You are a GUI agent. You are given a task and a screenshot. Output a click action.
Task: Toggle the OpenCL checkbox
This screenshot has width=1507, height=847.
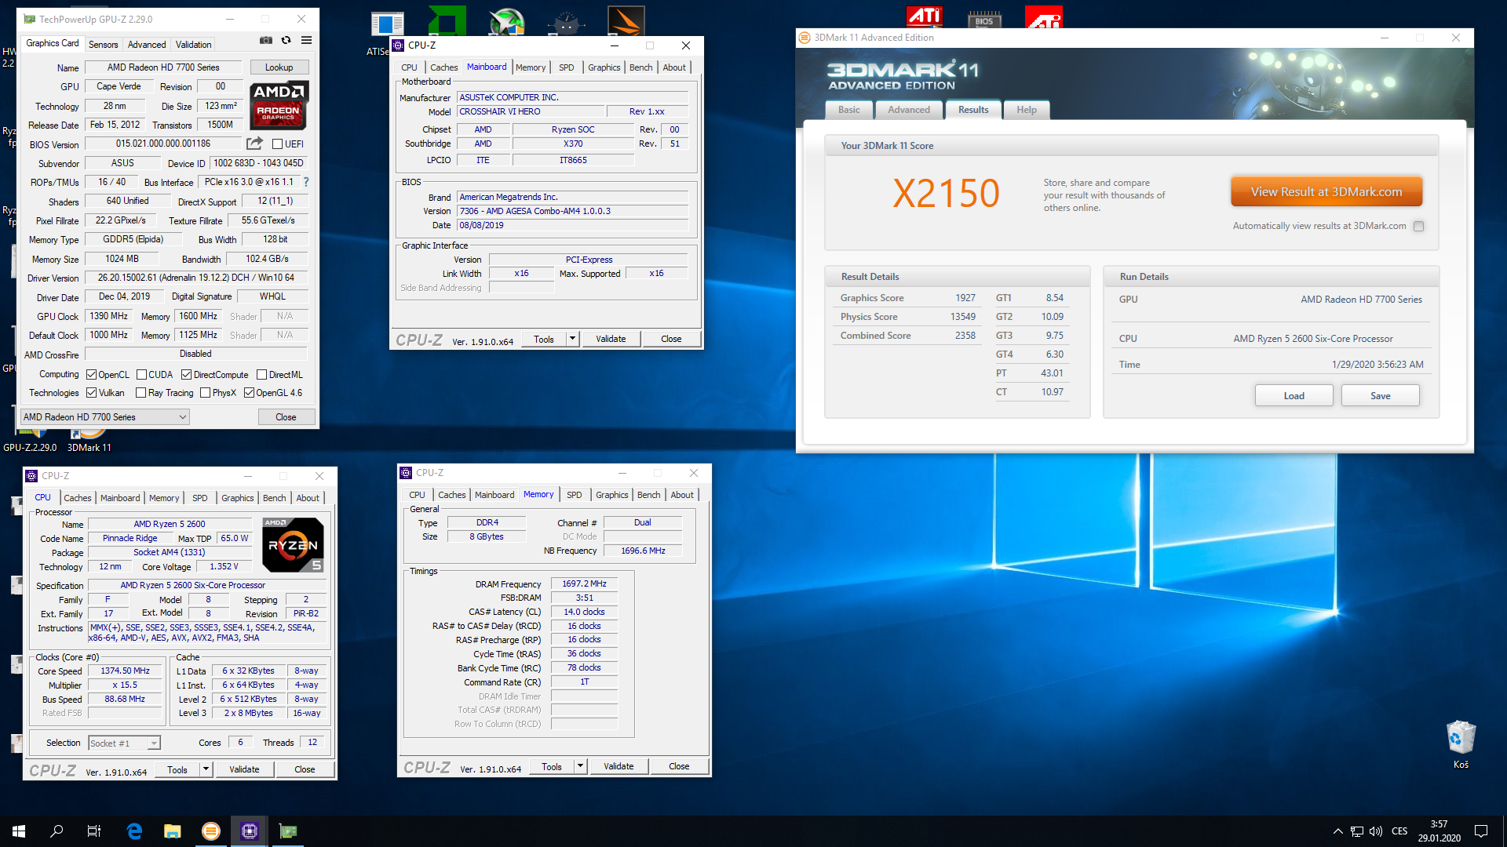pyautogui.click(x=91, y=375)
